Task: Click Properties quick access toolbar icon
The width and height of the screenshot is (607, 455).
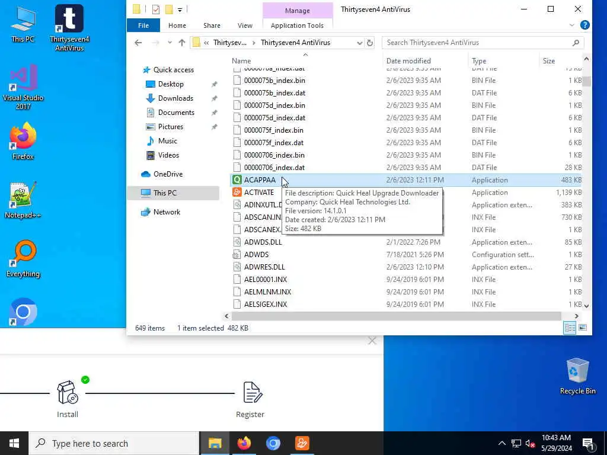Action: pos(156,9)
